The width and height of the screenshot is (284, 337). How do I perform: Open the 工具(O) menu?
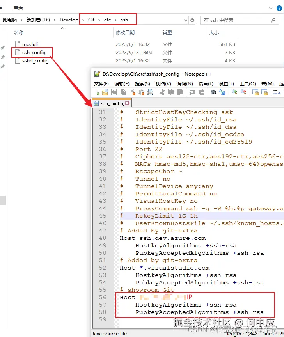point(248,83)
